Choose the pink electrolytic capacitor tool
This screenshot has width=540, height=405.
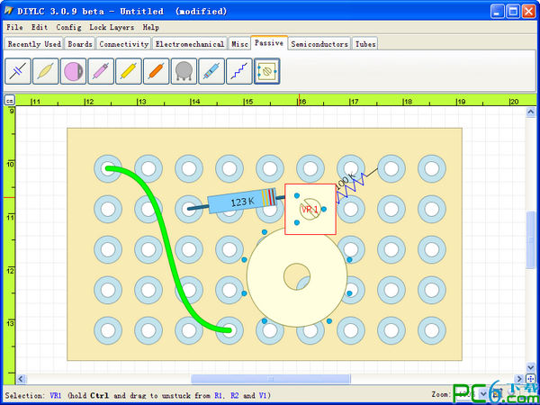(74, 71)
